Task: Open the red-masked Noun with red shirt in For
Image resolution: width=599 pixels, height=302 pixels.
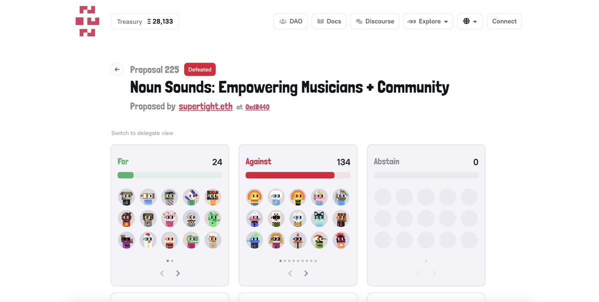Action: click(127, 219)
